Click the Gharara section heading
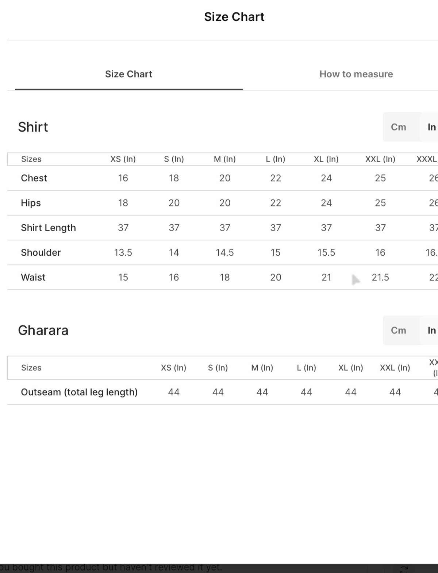438x573 pixels. click(43, 330)
